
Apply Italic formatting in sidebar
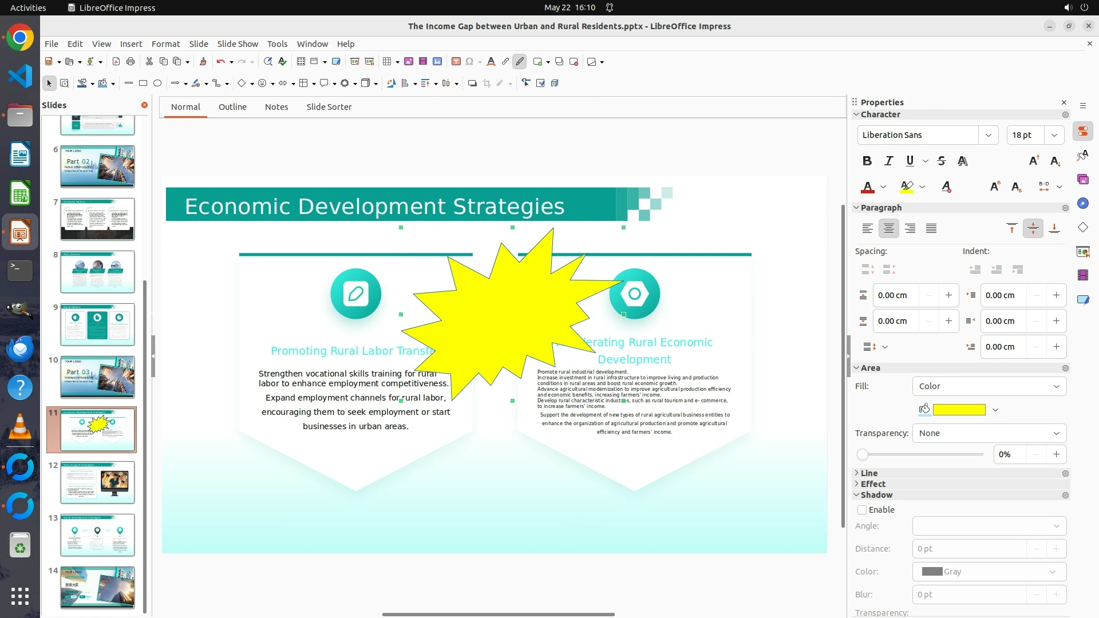click(x=888, y=161)
